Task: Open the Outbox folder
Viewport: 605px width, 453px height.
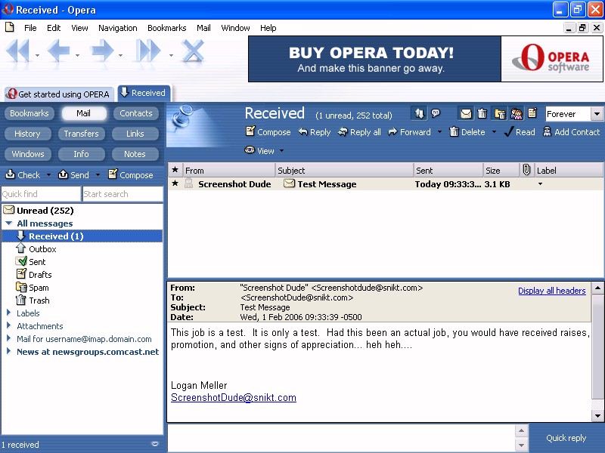Action: [36, 249]
